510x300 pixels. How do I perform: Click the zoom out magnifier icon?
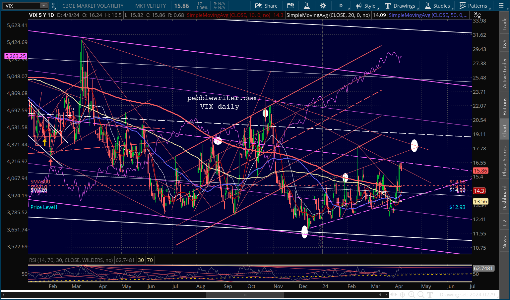coord(421,294)
